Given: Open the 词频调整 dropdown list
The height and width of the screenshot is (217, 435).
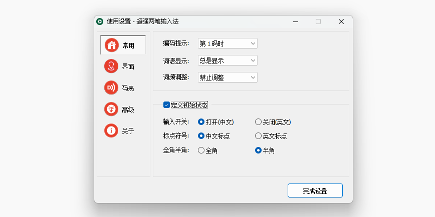Looking at the screenshot, I should click(227, 77).
